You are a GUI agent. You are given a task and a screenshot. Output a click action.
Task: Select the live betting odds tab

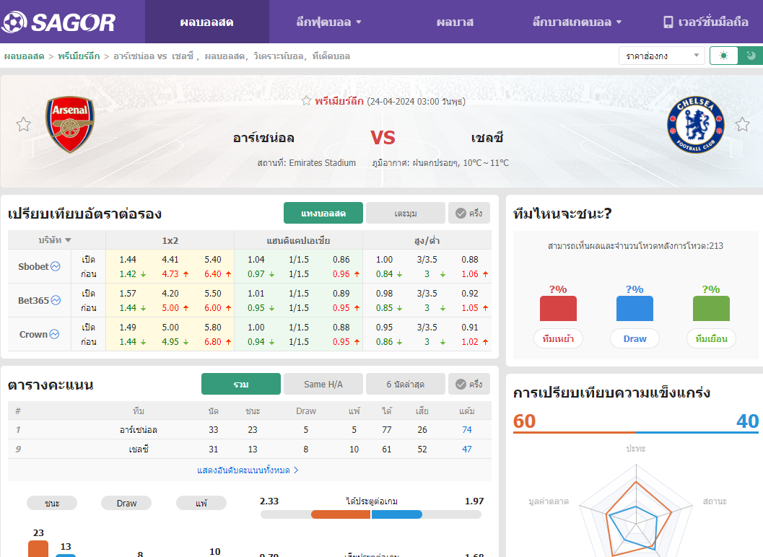(323, 213)
